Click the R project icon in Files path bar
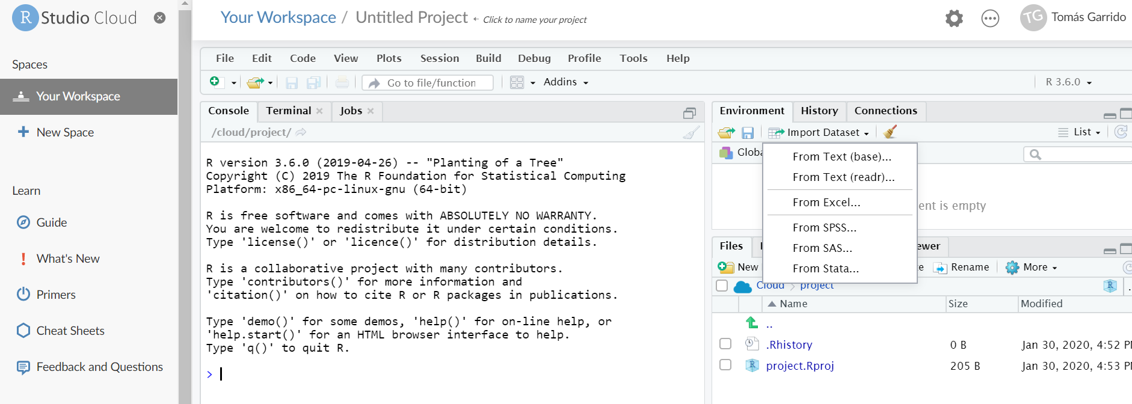The height and width of the screenshot is (404, 1132). point(1110,286)
